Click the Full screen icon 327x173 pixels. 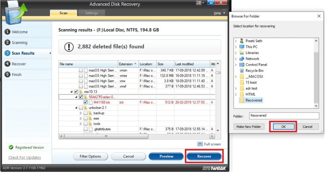[200, 144]
